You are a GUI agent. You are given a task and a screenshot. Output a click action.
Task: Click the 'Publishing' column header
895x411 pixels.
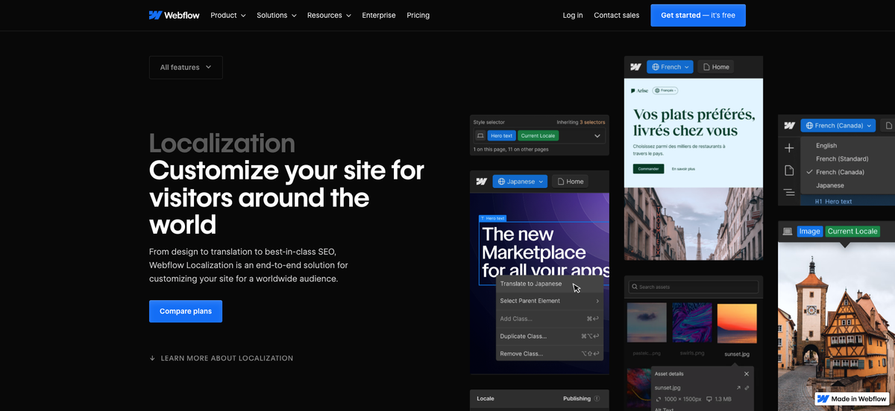click(x=577, y=399)
